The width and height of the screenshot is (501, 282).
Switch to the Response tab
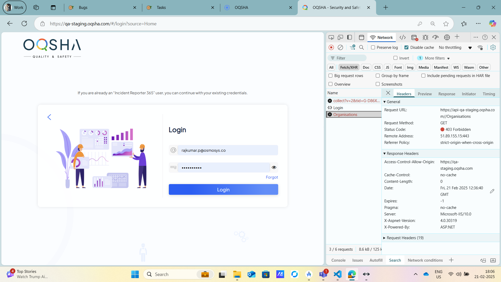tap(446, 94)
